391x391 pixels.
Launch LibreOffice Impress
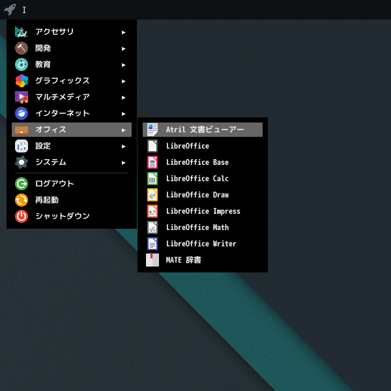coord(203,211)
